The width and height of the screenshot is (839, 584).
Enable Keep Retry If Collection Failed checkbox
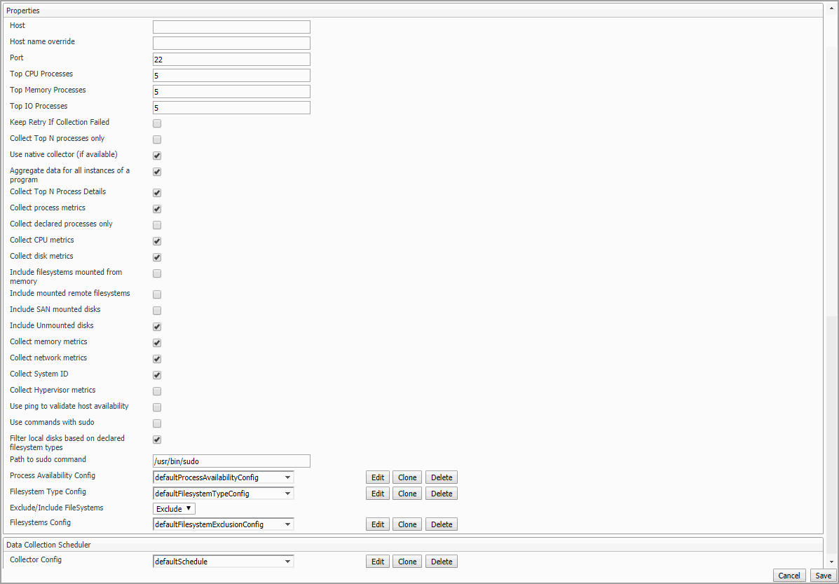157,123
